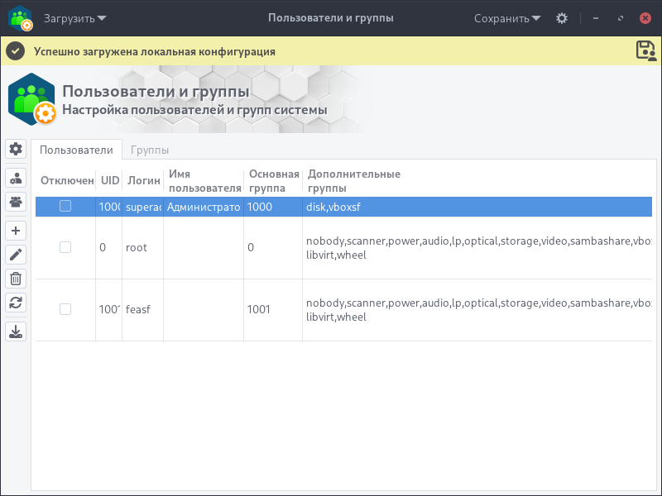This screenshot has width=662, height=496.
Task: Open the settings gear in the left sidebar
Action: (x=16, y=150)
